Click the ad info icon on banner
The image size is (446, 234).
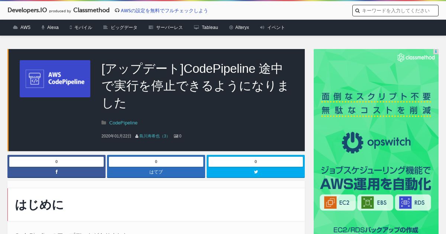(x=436, y=52)
